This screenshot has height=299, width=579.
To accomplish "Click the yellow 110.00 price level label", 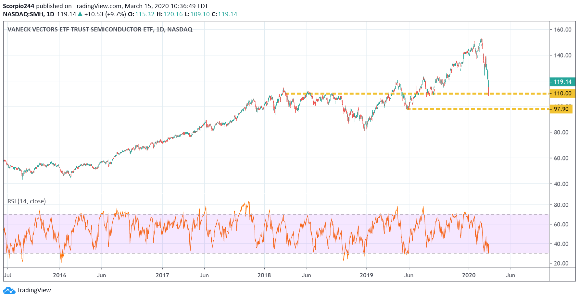I will coord(562,93).
